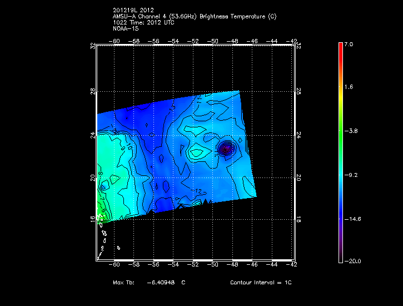The image size is (403, 306).
Task: Click the -60 longitude label on top axis
Action: (x=117, y=41)
